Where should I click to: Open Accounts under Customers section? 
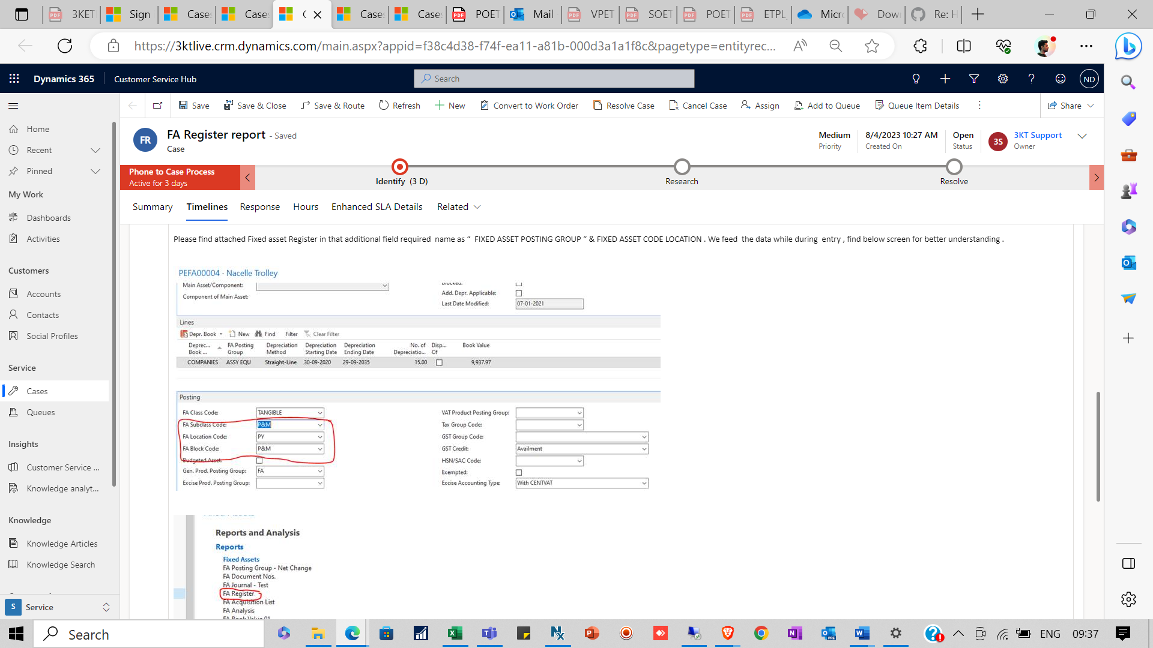(x=43, y=293)
